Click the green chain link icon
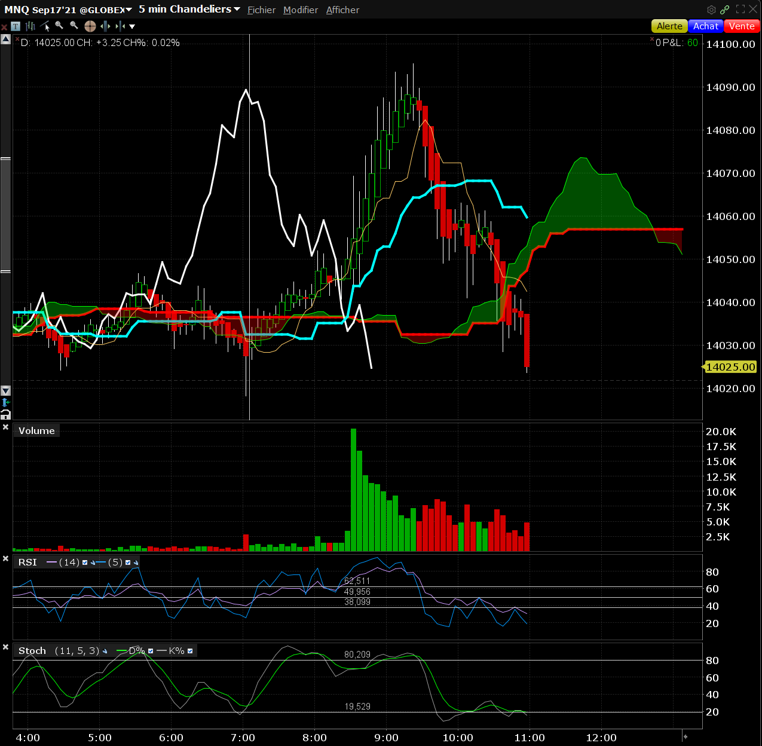Image resolution: width=762 pixels, height=746 pixels. pos(725,10)
